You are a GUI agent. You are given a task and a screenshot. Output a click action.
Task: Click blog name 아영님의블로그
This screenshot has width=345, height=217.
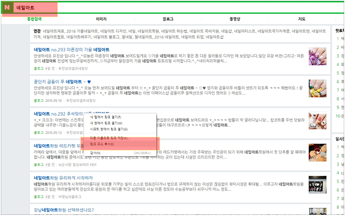(x=70, y=197)
